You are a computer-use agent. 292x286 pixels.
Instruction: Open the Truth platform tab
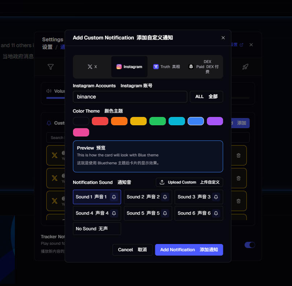point(166,67)
